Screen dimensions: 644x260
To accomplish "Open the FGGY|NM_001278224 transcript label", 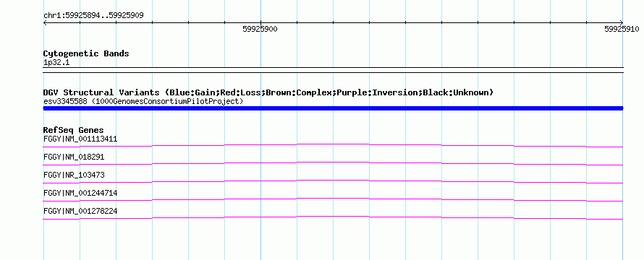I will click(80, 211).
